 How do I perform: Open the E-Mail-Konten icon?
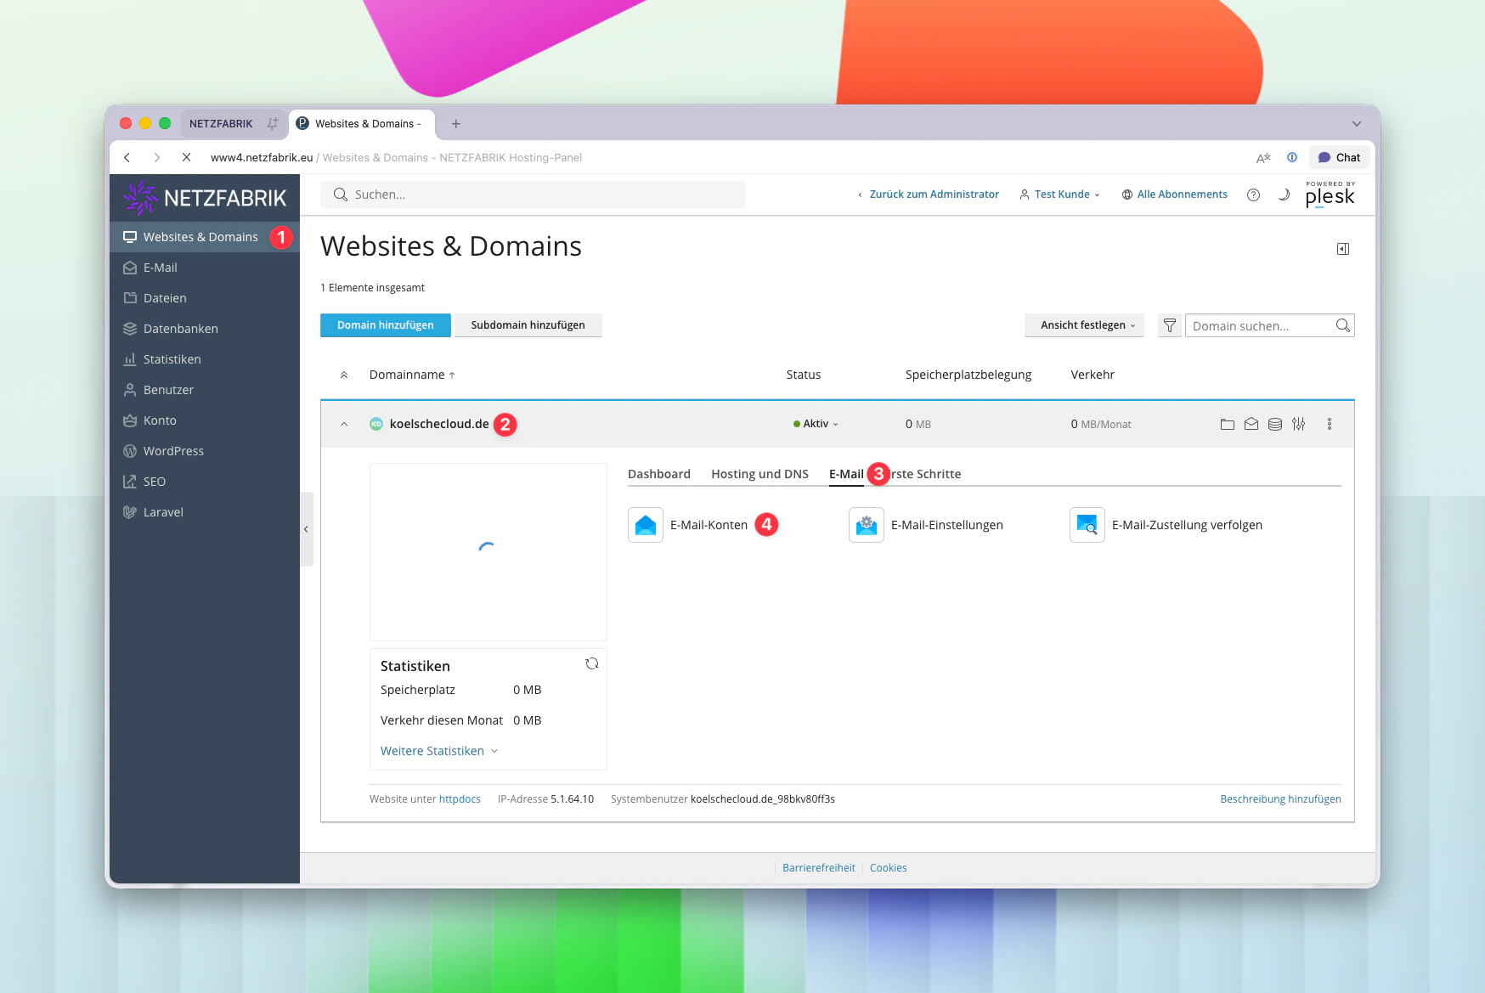pyautogui.click(x=645, y=525)
